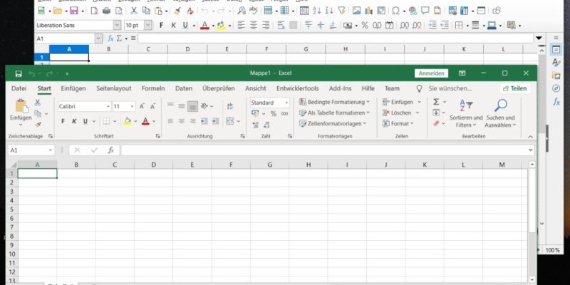
Task: Click the percent style icon in Zahl group
Action: (x=274, y=114)
